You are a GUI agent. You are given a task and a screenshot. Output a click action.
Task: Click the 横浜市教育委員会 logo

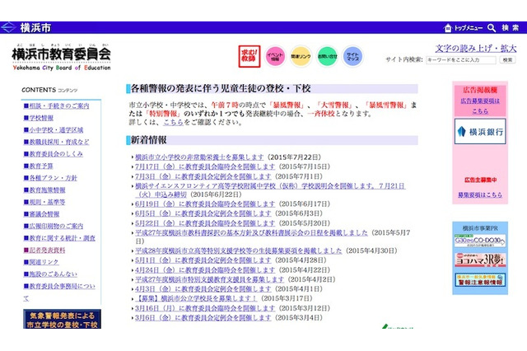(62, 57)
